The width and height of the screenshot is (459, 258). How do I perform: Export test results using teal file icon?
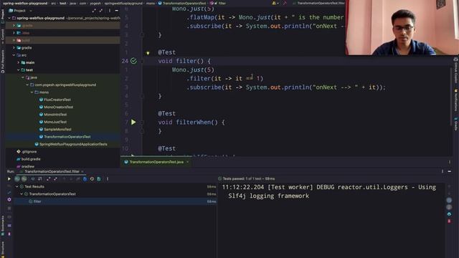click(x=99, y=178)
